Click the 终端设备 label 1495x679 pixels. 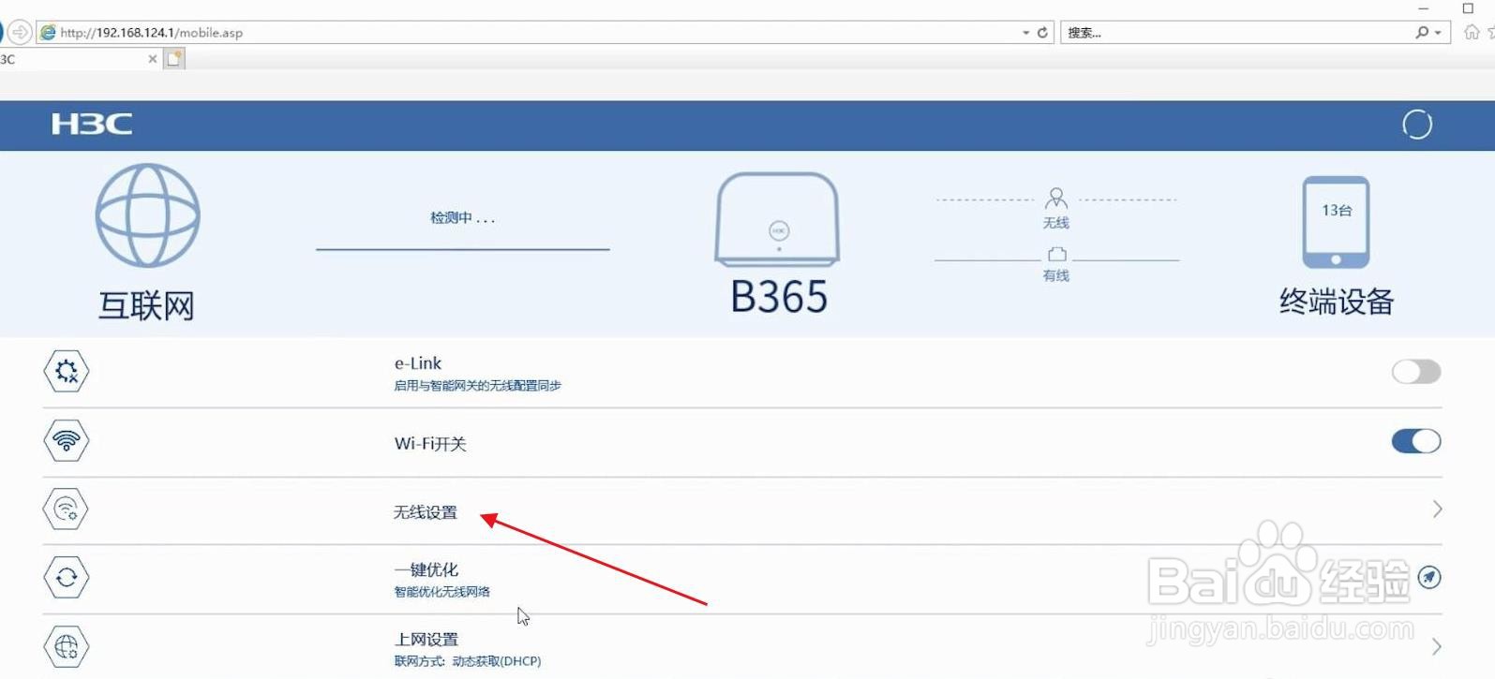point(1337,302)
